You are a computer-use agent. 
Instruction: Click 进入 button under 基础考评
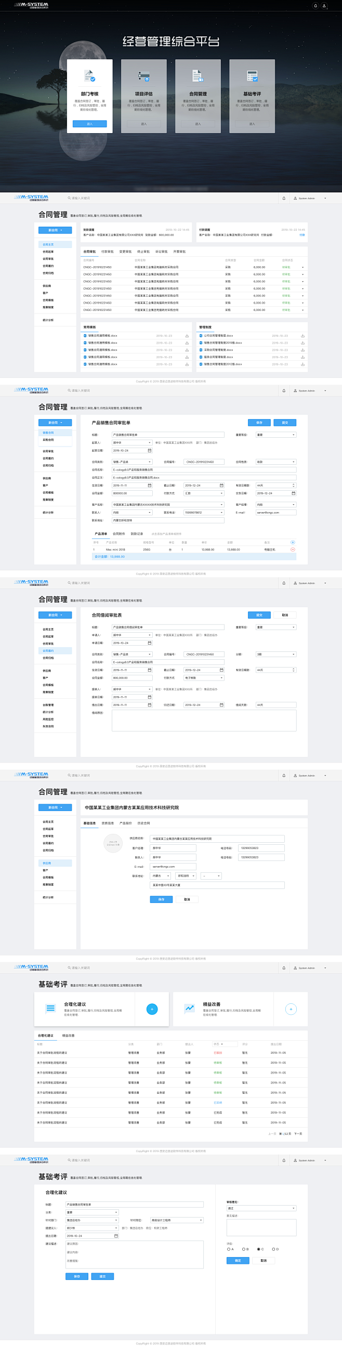[252, 124]
